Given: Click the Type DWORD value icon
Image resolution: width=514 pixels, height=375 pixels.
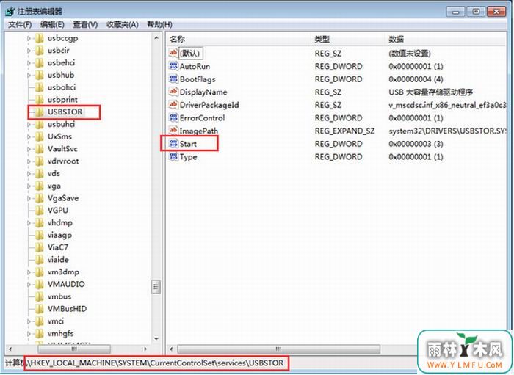Looking at the screenshot, I should [173, 156].
